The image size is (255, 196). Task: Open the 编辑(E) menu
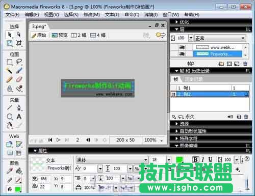32,15
